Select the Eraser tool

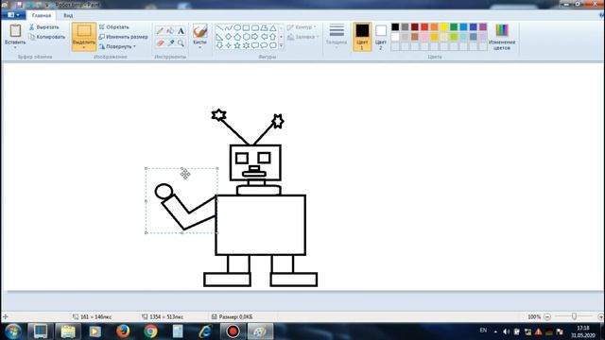(x=160, y=42)
